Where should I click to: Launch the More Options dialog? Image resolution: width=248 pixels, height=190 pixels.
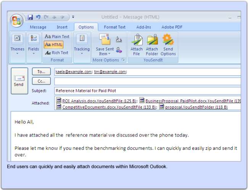coord(123,60)
